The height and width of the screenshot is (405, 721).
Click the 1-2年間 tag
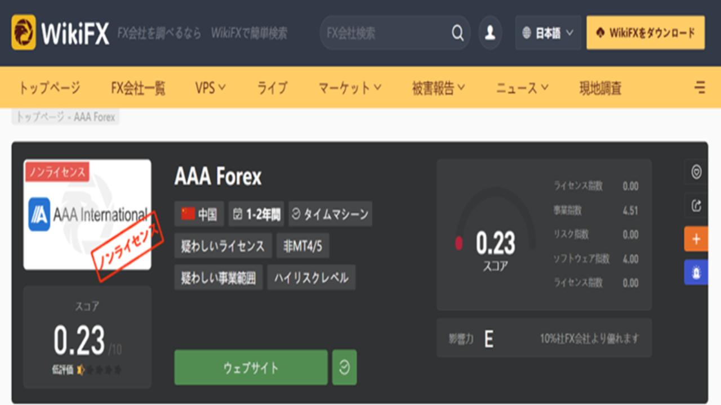click(256, 214)
